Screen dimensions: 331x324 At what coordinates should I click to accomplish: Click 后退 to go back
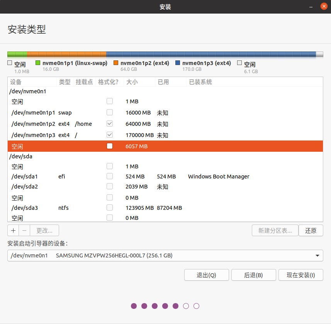(253, 275)
